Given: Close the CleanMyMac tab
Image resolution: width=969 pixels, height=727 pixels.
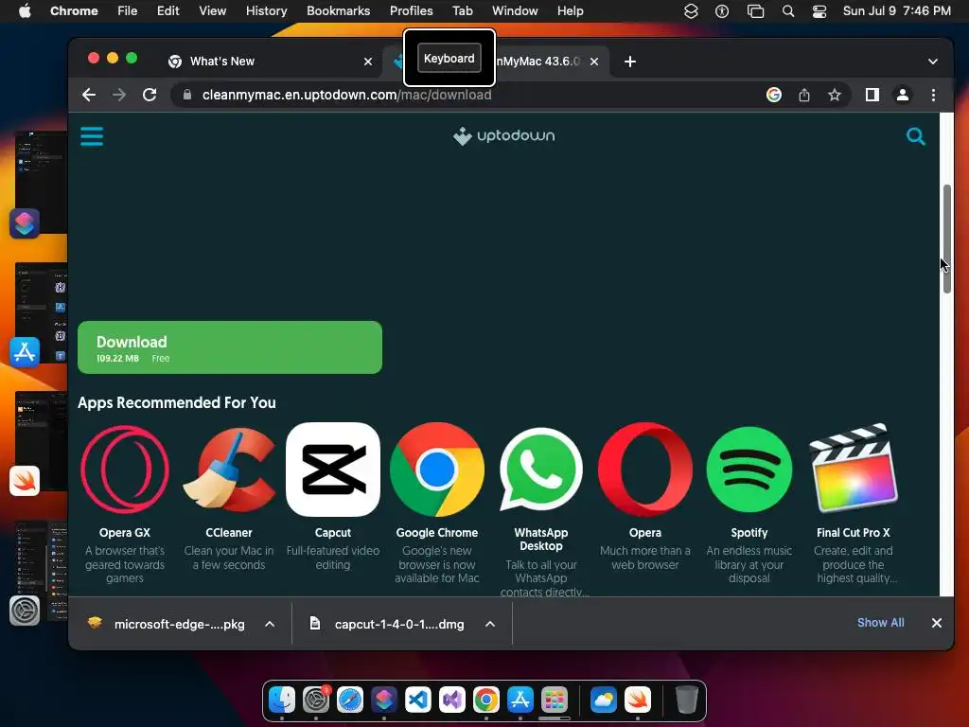Looking at the screenshot, I should pyautogui.click(x=594, y=62).
